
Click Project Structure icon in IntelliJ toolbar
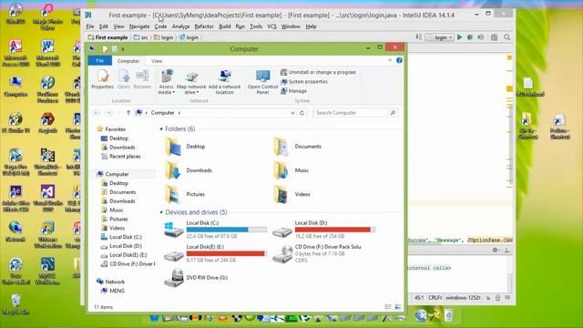494,37
